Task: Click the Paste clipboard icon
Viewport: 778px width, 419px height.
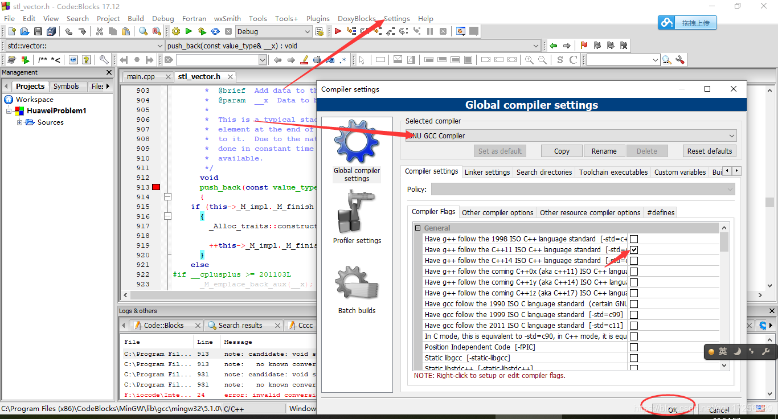Action: point(126,31)
